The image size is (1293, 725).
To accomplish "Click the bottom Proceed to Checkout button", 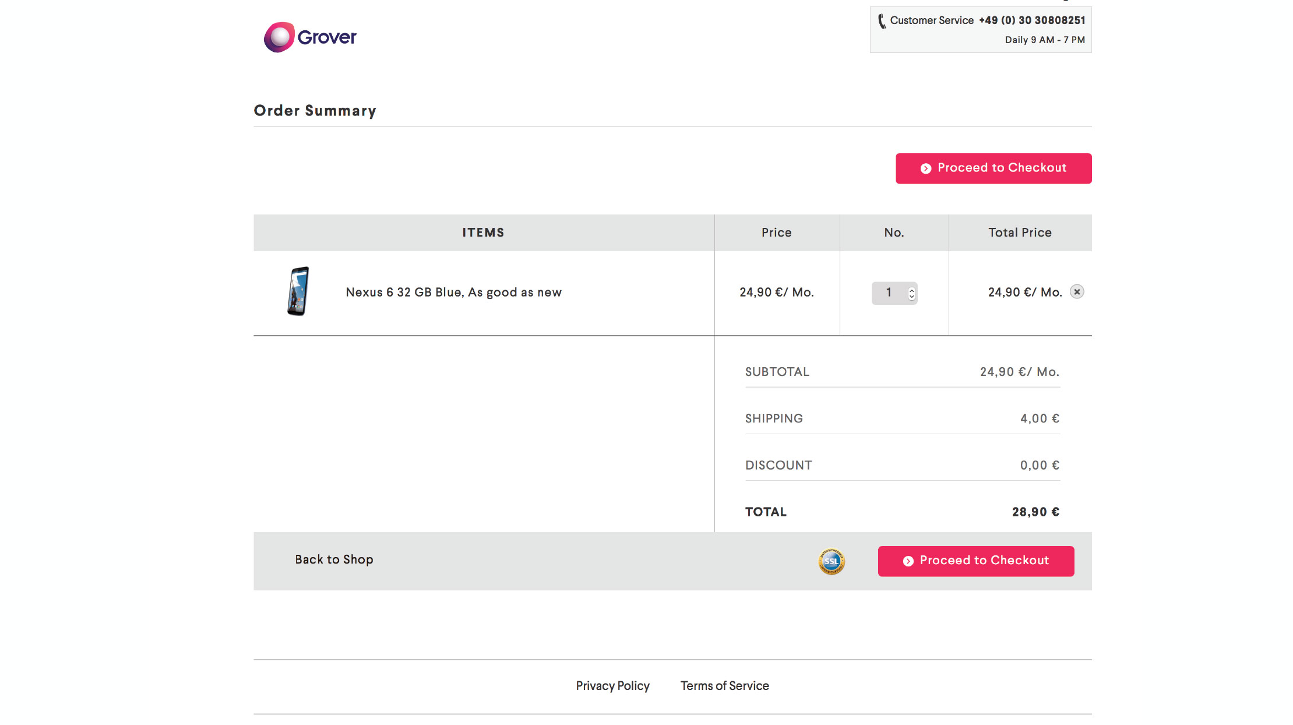I will pyautogui.click(x=976, y=561).
